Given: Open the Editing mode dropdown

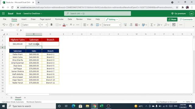Looking at the screenshot, I should tap(112, 19).
